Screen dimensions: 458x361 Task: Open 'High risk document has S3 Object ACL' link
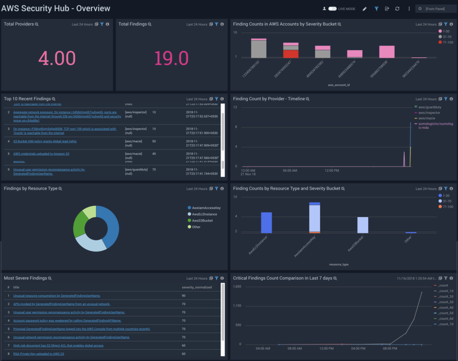click(x=58, y=345)
